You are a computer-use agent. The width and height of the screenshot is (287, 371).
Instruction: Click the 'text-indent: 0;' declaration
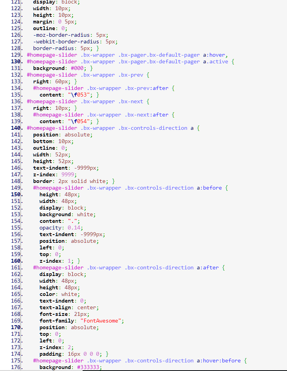click(63, 301)
